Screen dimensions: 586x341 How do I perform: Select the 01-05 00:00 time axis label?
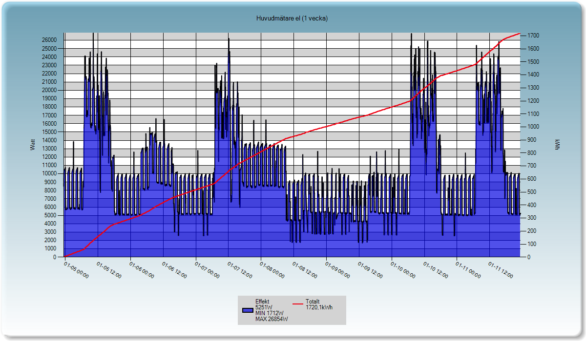[76, 269]
